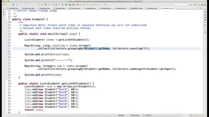Switch to the Example4.java tab
Viewport: 209px width, 117px height.
(90, 8)
